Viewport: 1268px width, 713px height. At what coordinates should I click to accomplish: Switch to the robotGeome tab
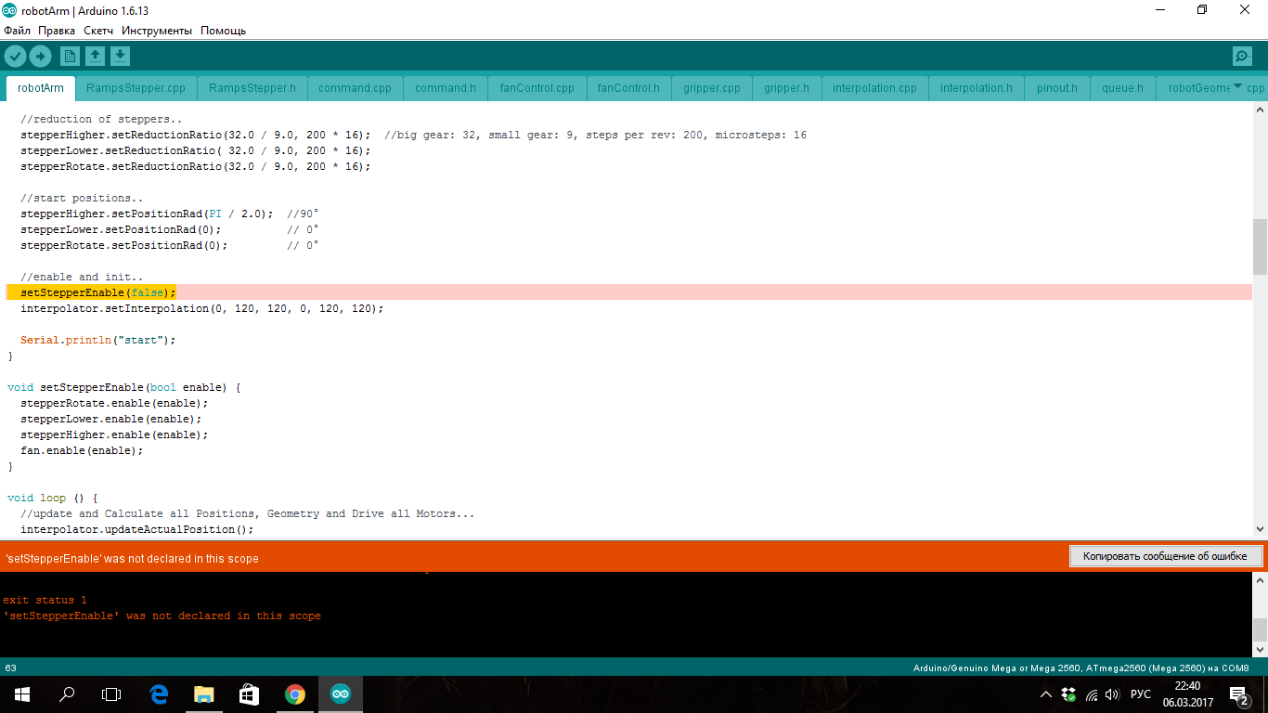(x=1198, y=88)
